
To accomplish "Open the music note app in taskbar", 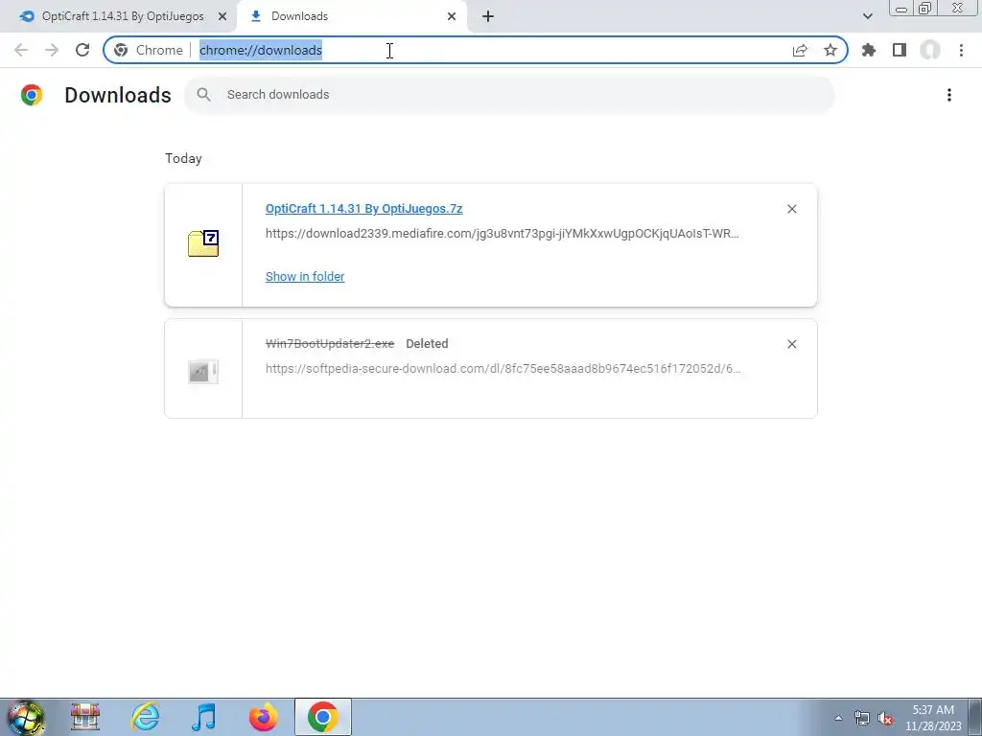I will [x=204, y=717].
